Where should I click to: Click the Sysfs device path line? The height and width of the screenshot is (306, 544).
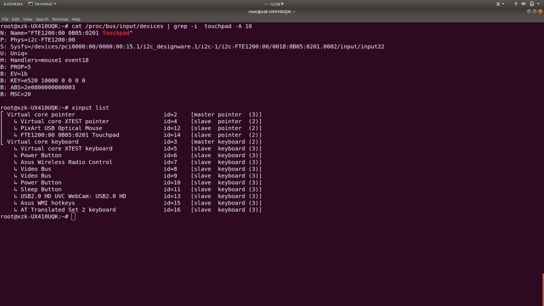(x=192, y=47)
